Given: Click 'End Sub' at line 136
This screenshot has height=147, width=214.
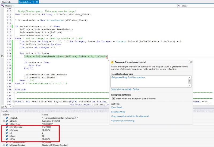Looking at the screenshot, I should [20, 89].
